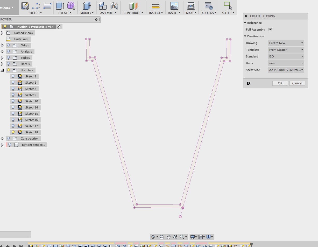Hide the Bottom Fender:1 component
318x247 pixels.
(x=10, y=144)
